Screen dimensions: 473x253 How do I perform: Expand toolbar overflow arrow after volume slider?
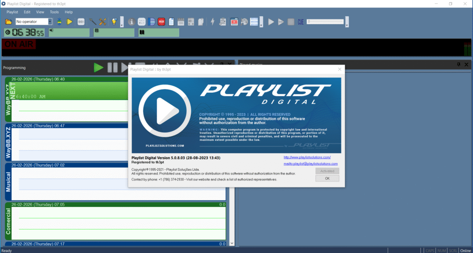(x=347, y=22)
